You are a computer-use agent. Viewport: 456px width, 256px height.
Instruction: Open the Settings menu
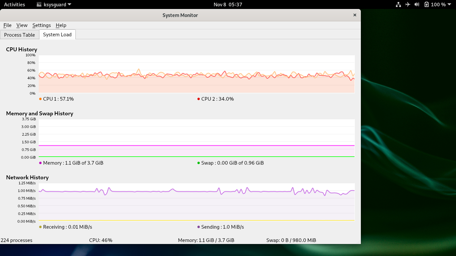point(41,25)
